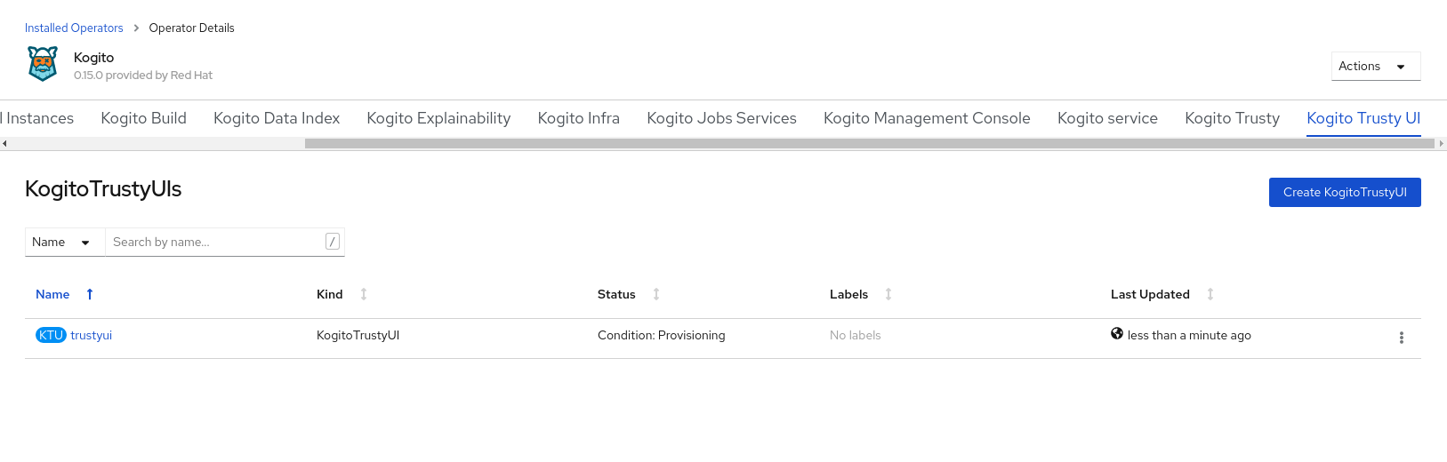Click the 'Kogito' operator title

tap(94, 57)
